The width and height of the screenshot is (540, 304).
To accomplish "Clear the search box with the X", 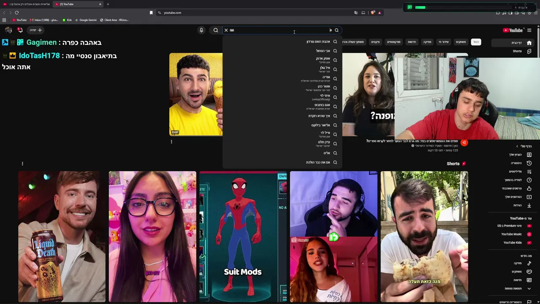I will pos(226,30).
